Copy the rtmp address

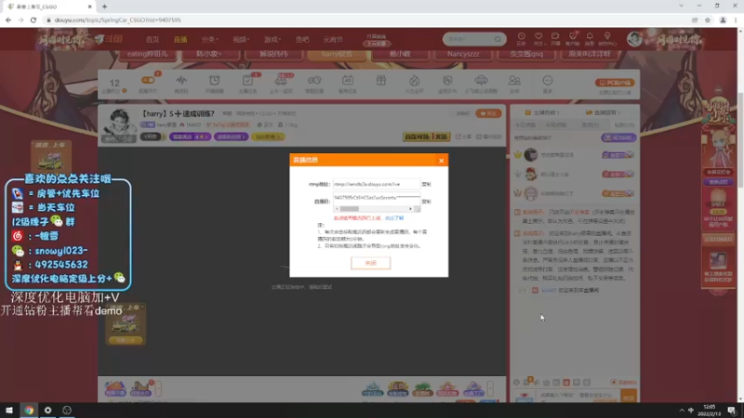coord(426,184)
